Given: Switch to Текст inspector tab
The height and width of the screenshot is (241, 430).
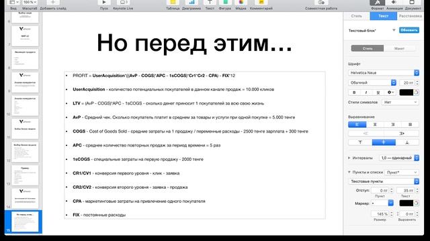Looking at the screenshot, I should (x=384, y=16).
